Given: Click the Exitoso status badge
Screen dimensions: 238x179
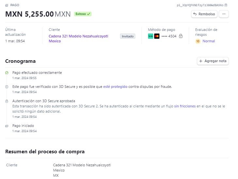Looking at the screenshot, I should click(83, 14).
